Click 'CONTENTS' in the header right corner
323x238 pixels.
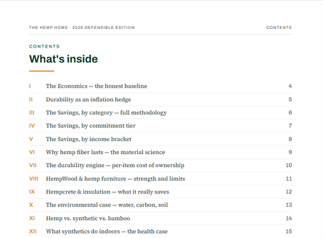pos(279,28)
